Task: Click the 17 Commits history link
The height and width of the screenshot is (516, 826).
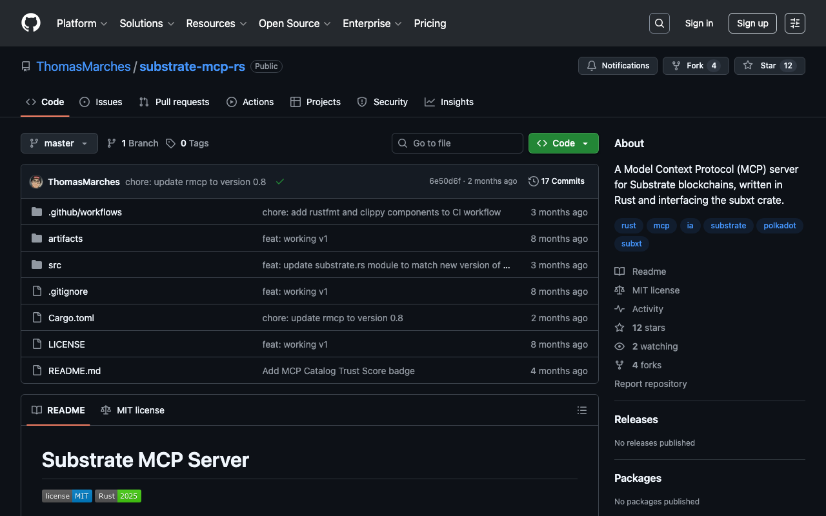Action: [556, 181]
